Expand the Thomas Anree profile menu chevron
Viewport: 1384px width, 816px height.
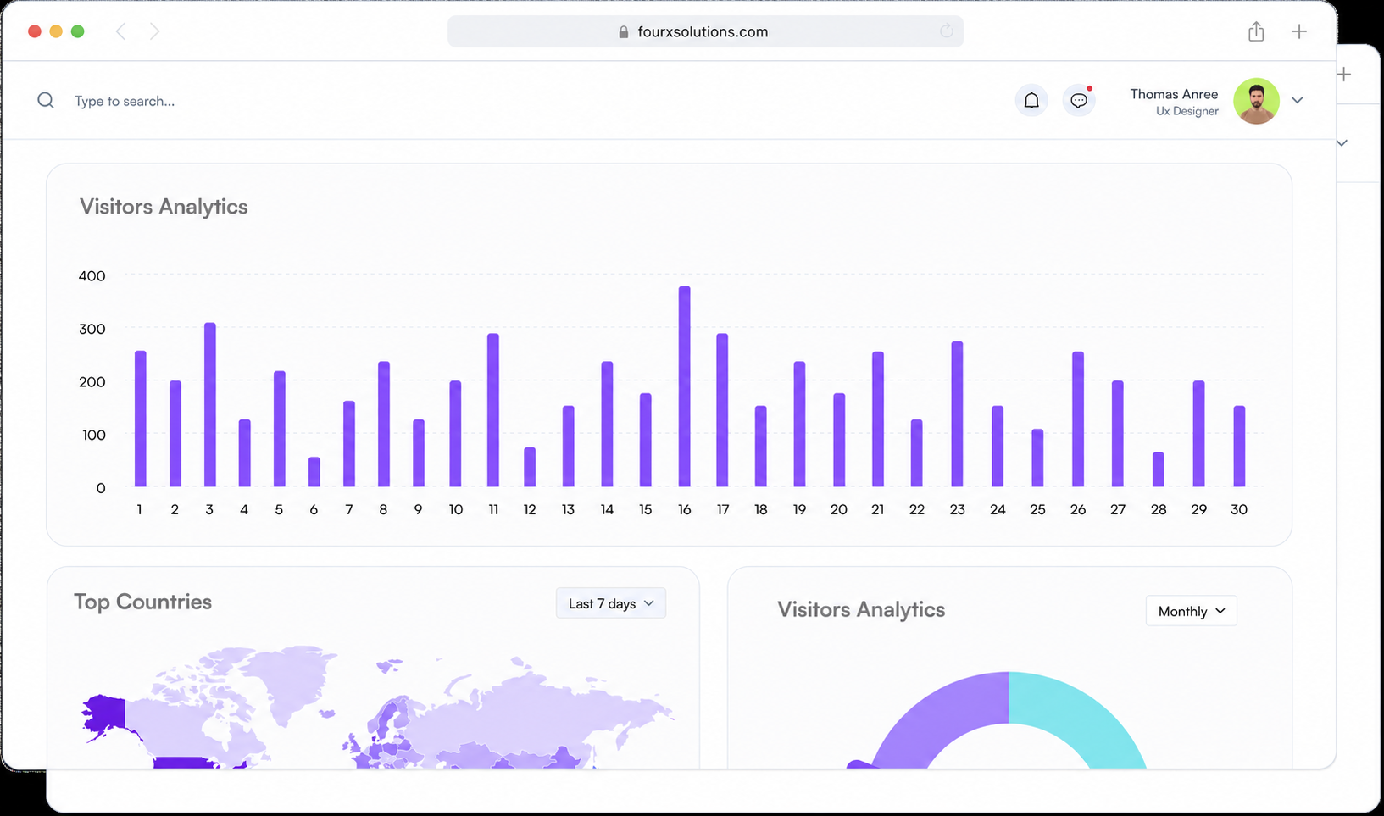pyautogui.click(x=1298, y=100)
